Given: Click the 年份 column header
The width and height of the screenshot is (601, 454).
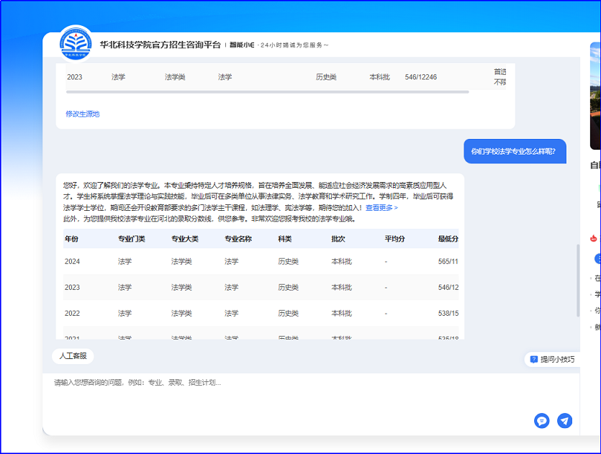Looking at the screenshot, I should point(72,239).
